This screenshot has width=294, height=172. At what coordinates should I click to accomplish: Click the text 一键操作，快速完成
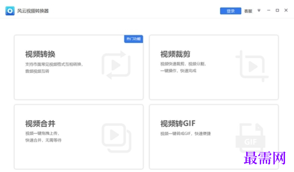coord(178,71)
